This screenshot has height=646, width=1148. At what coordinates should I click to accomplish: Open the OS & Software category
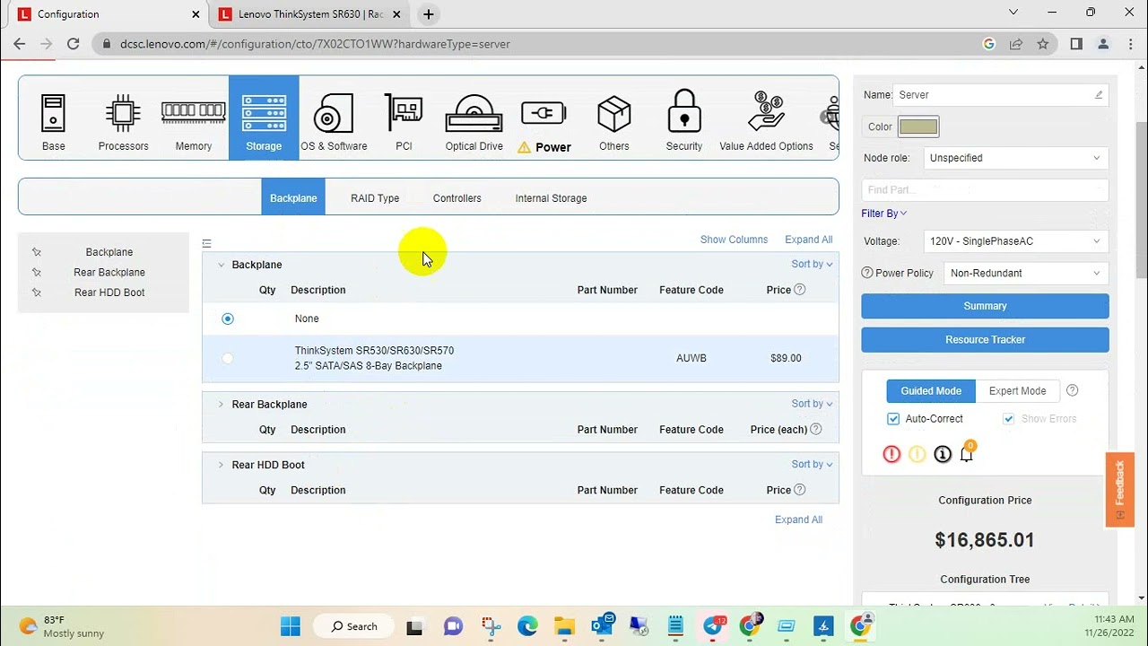click(334, 121)
